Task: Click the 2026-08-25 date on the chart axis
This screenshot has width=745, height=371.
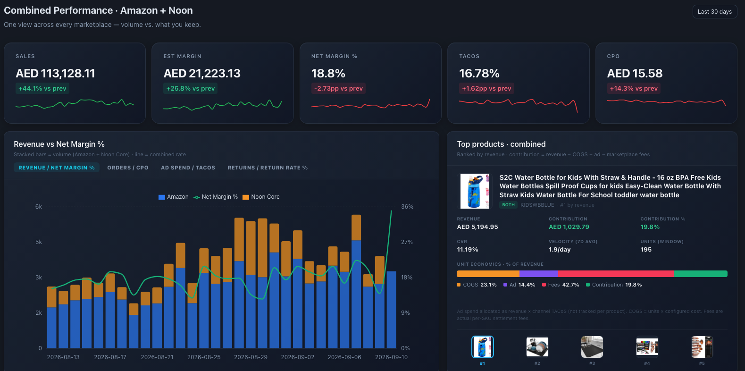Action: (204, 357)
